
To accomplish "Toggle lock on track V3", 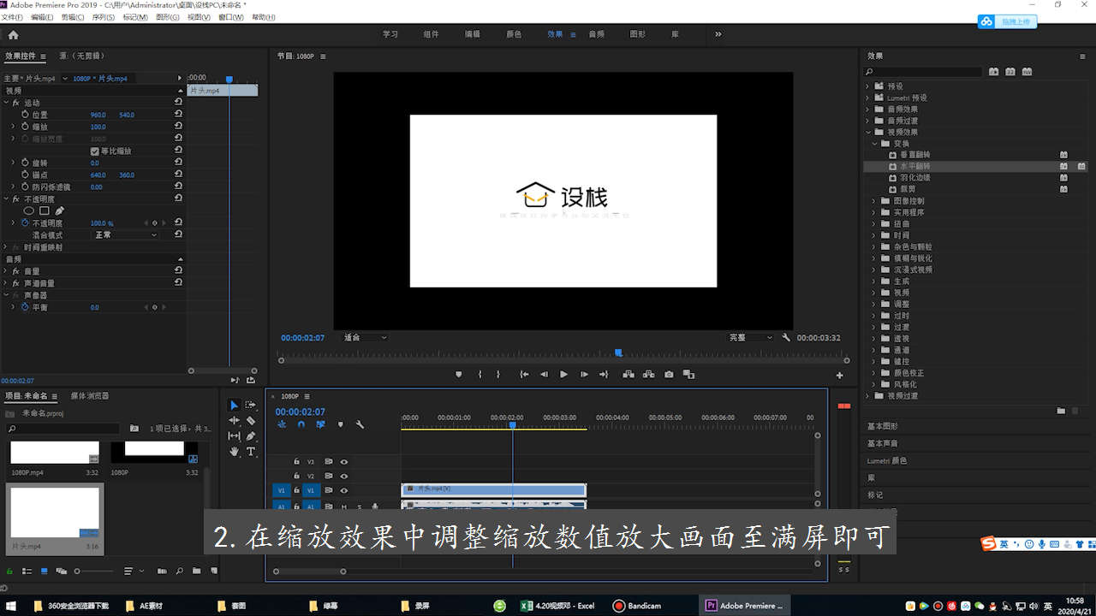I will [x=297, y=461].
